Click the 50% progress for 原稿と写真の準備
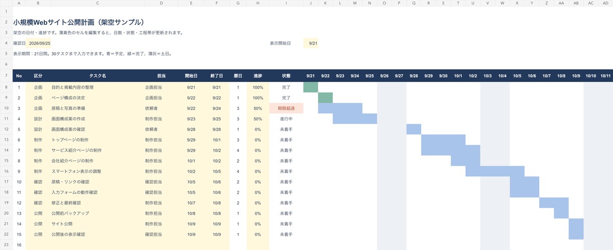The image size is (613, 250). [x=258, y=108]
